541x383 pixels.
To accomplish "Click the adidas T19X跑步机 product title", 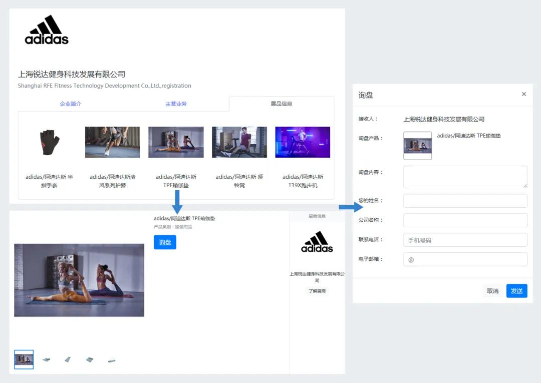I will coord(303,181).
